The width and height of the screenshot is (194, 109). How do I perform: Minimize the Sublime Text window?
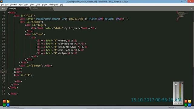182,2
